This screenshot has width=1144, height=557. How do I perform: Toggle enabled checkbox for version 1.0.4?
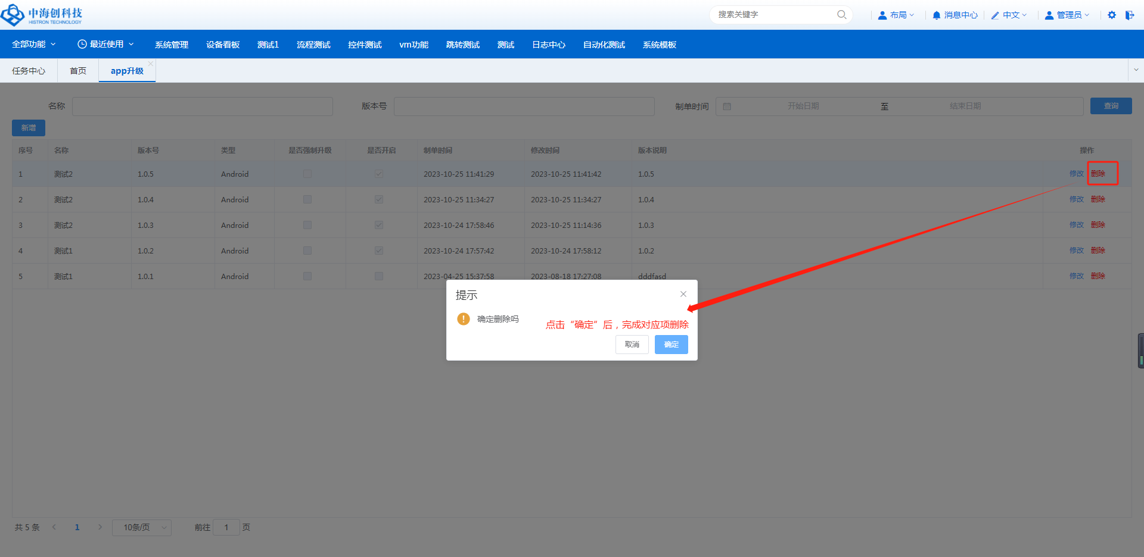coord(379,199)
